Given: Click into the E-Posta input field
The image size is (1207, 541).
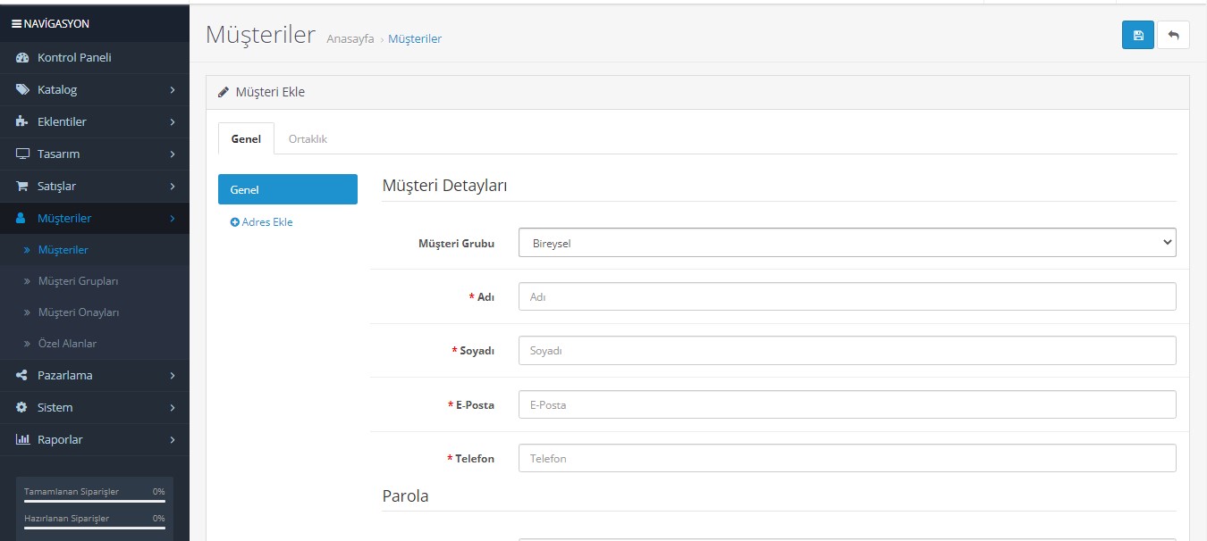Looking at the screenshot, I should point(847,404).
